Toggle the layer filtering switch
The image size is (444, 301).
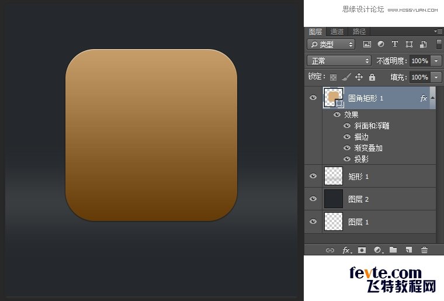pos(439,44)
